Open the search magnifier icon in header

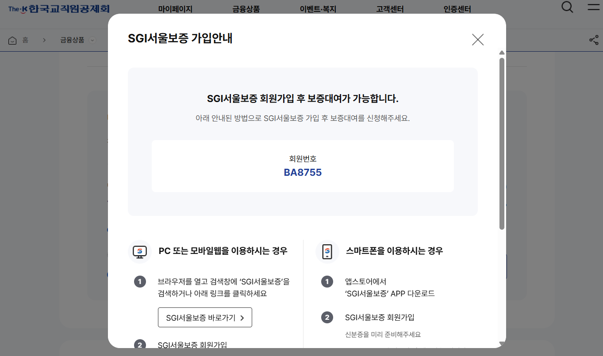[x=567, y=7]
